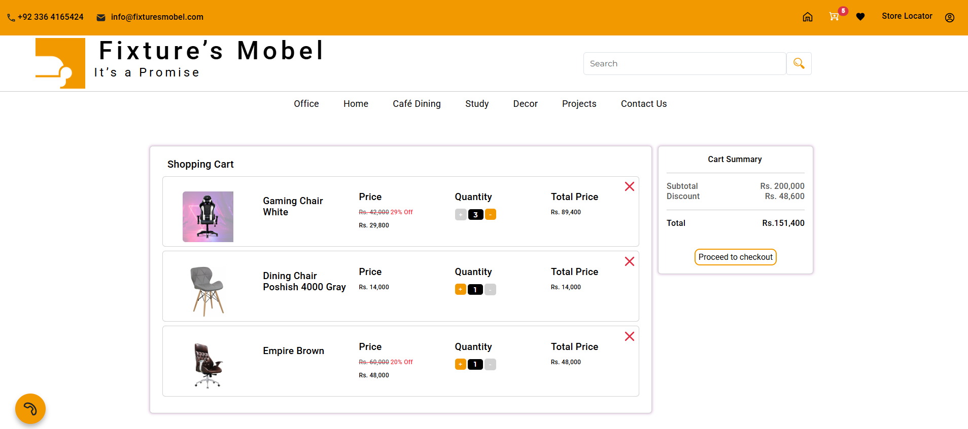
Task: Click the info@fixturesmobel.com email link
Action: tap(157, 17)
